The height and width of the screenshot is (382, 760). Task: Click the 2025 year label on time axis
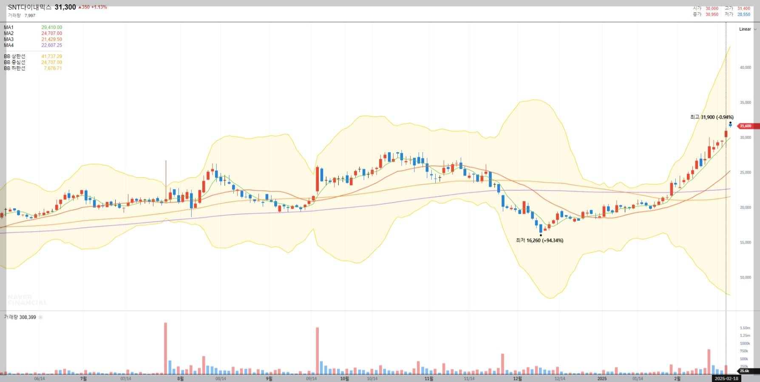[602, 379]
